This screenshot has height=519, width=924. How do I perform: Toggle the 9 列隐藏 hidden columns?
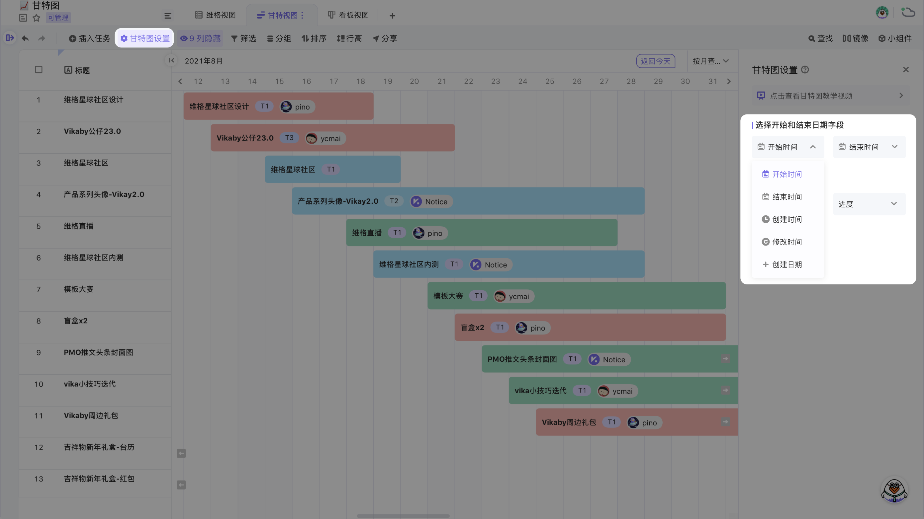pos(200,38)
